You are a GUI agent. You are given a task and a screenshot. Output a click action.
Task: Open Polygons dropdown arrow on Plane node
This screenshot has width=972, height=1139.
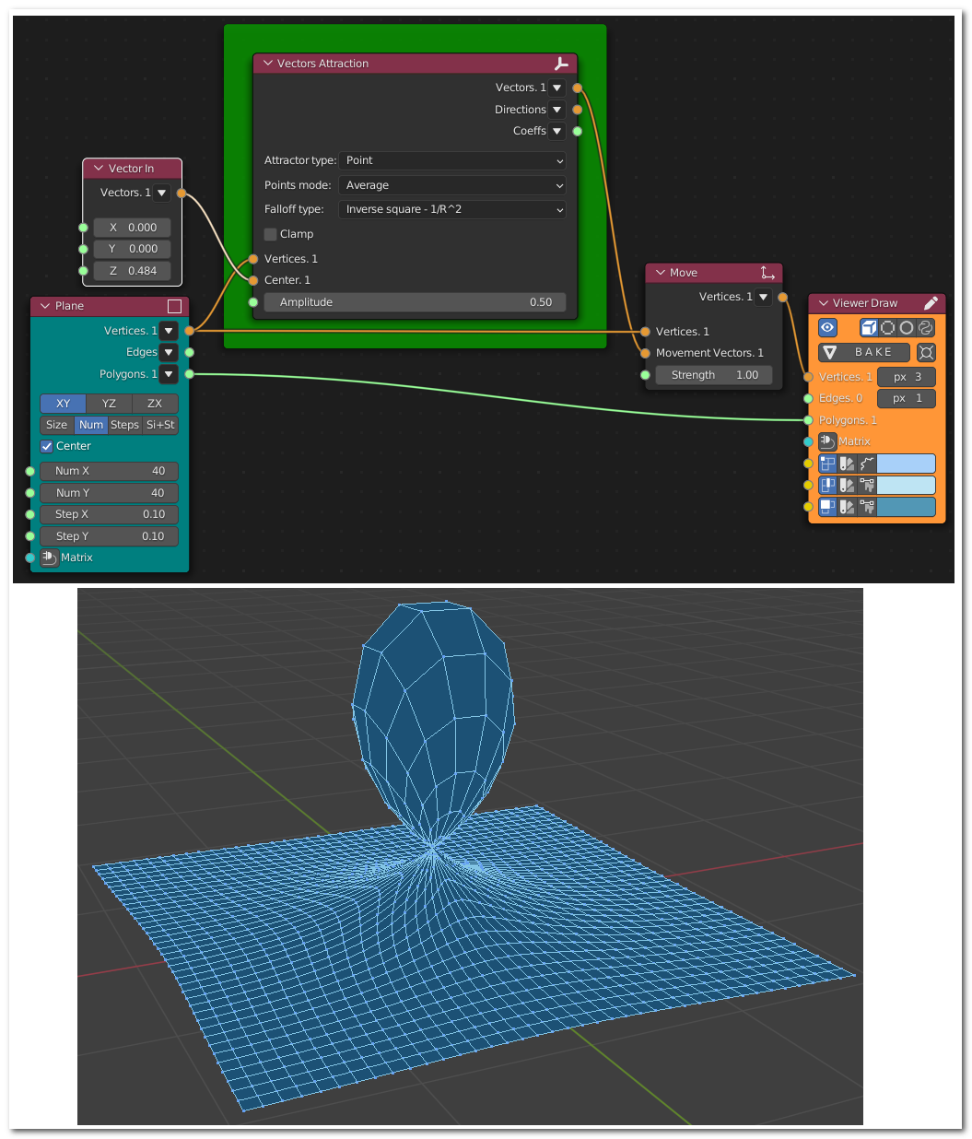coord(169,374)
